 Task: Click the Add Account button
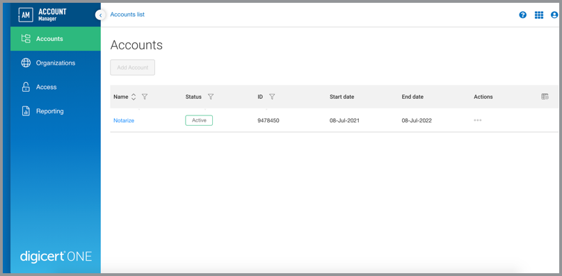pos(133,67)
